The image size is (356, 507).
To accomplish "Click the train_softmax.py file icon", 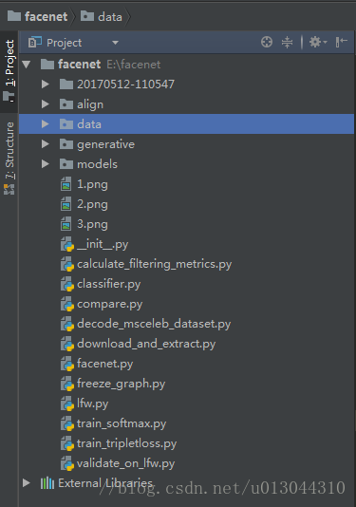I will 67,423.
